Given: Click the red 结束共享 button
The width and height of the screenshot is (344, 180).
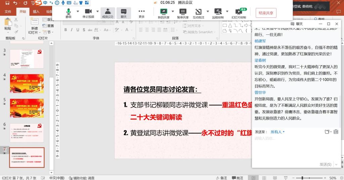Looking at the screenshot, I should [x=266, y=13].
